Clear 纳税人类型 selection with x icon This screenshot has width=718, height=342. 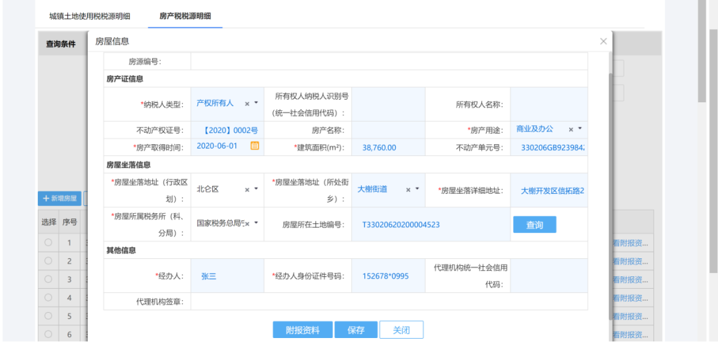[x=247, y=104]
